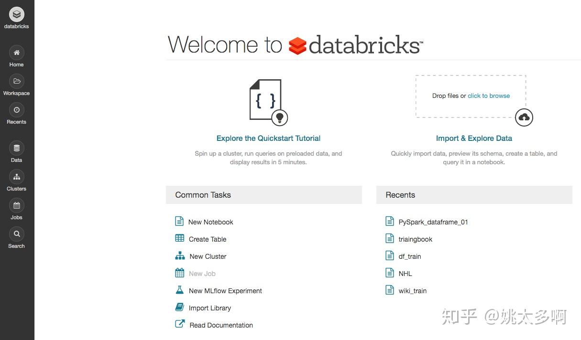
Task: Open Import & Explore Data link
Action: [474, 138]
